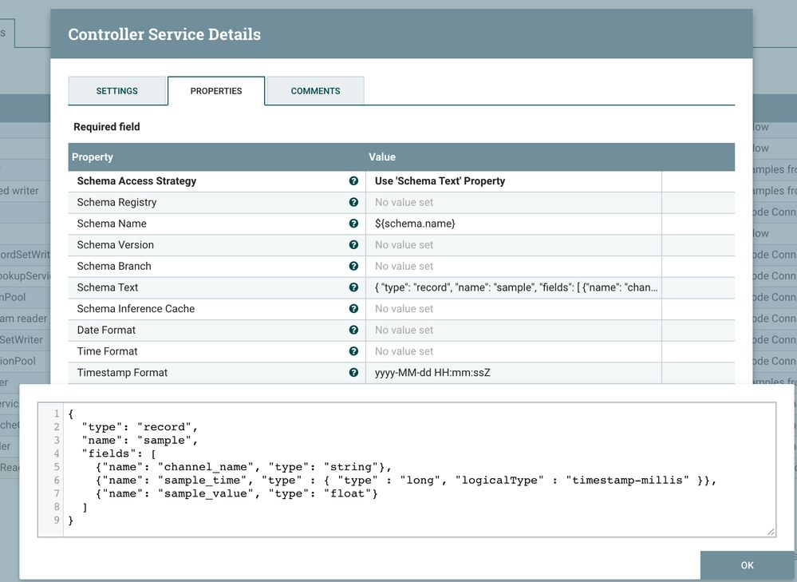
Task: Edit the yyyy-MM-dd HH:mm:ssZ timestamp value
Action: tap(513, 372)
